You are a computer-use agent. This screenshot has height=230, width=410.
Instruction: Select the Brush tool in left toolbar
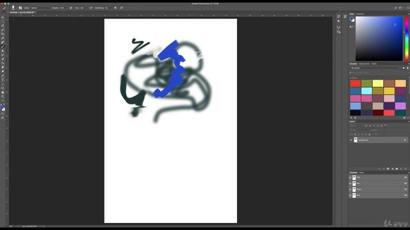[3, 47]
